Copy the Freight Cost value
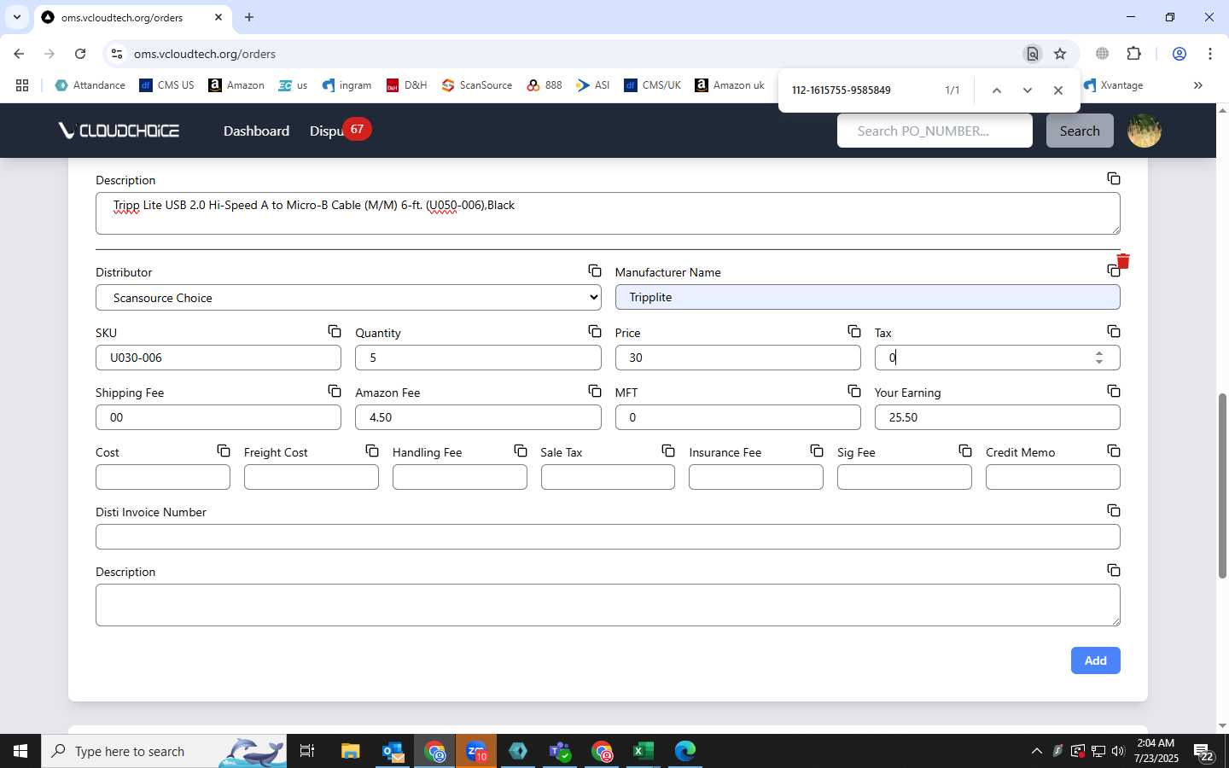This screenshot has width=1229, height=768. click(x=372, y=451)
